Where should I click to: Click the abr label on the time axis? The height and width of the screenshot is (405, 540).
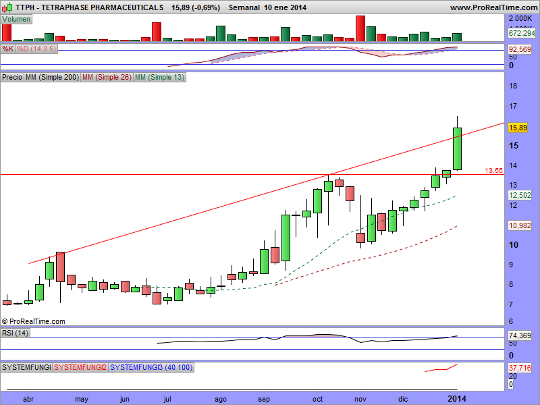click(x=28, y=399)
